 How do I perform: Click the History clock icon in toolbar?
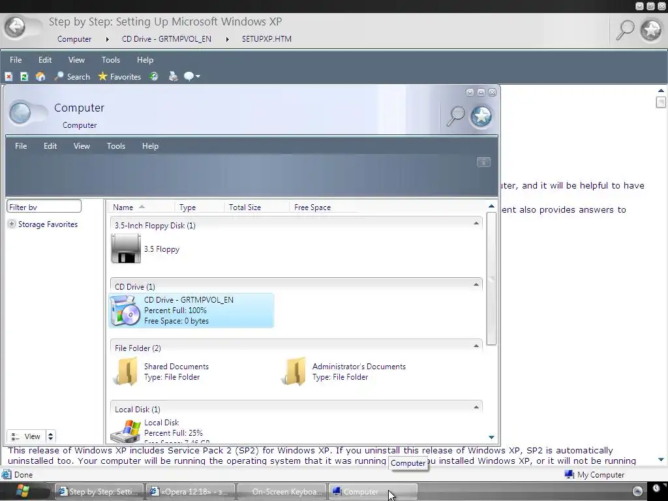[153, 77]
